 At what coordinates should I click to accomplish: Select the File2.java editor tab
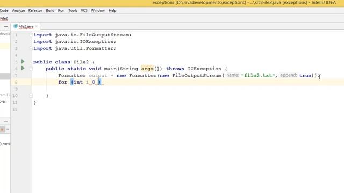[26, 26]
